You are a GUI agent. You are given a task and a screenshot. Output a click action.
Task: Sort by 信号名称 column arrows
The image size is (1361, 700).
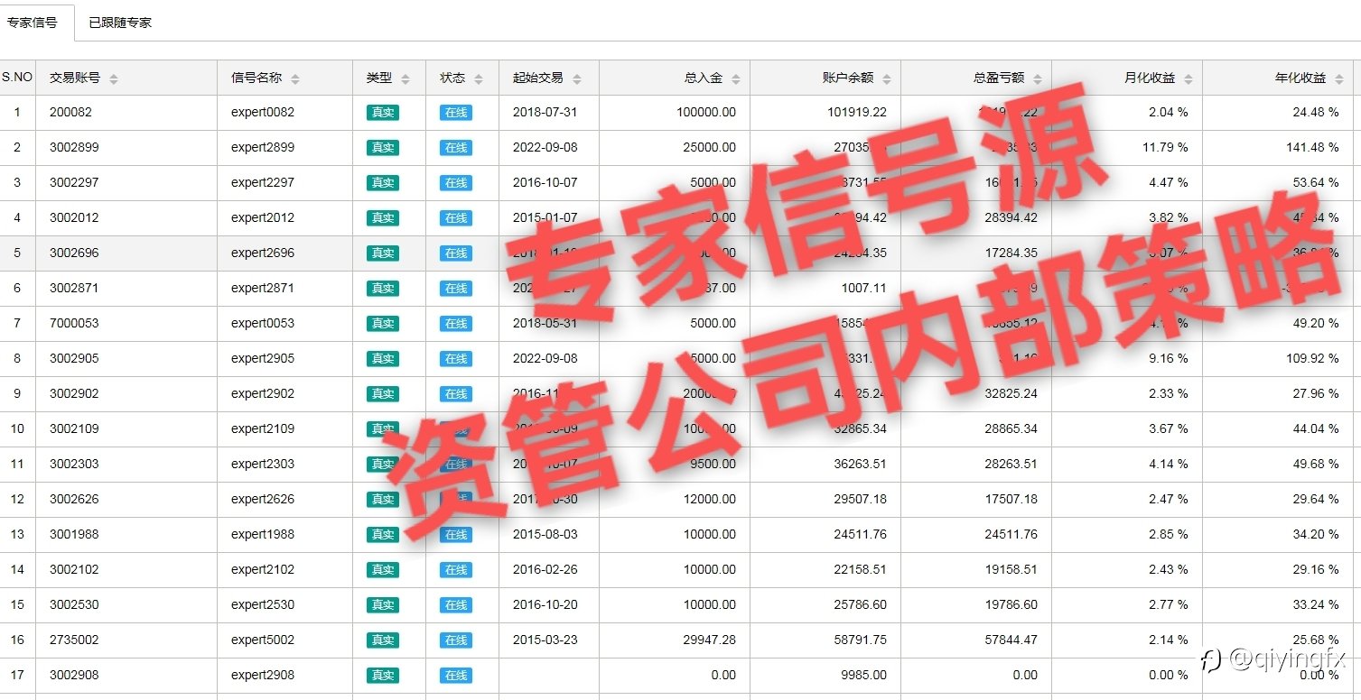click(x=295, y=79)
